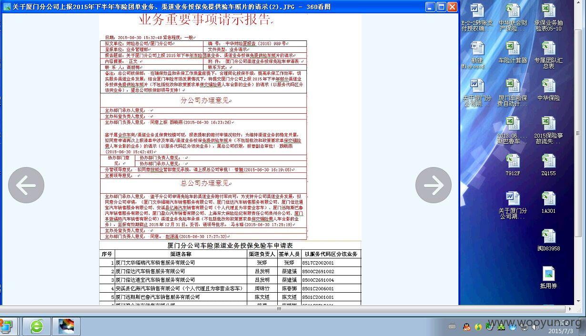Open the tray icon right of QQ
Viewport: 586px width, 336px height.
tap(478, 327)
